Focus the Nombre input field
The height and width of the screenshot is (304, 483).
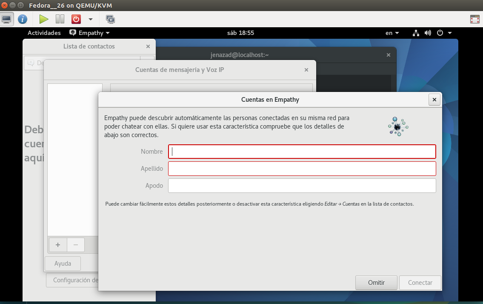(302, 152)
